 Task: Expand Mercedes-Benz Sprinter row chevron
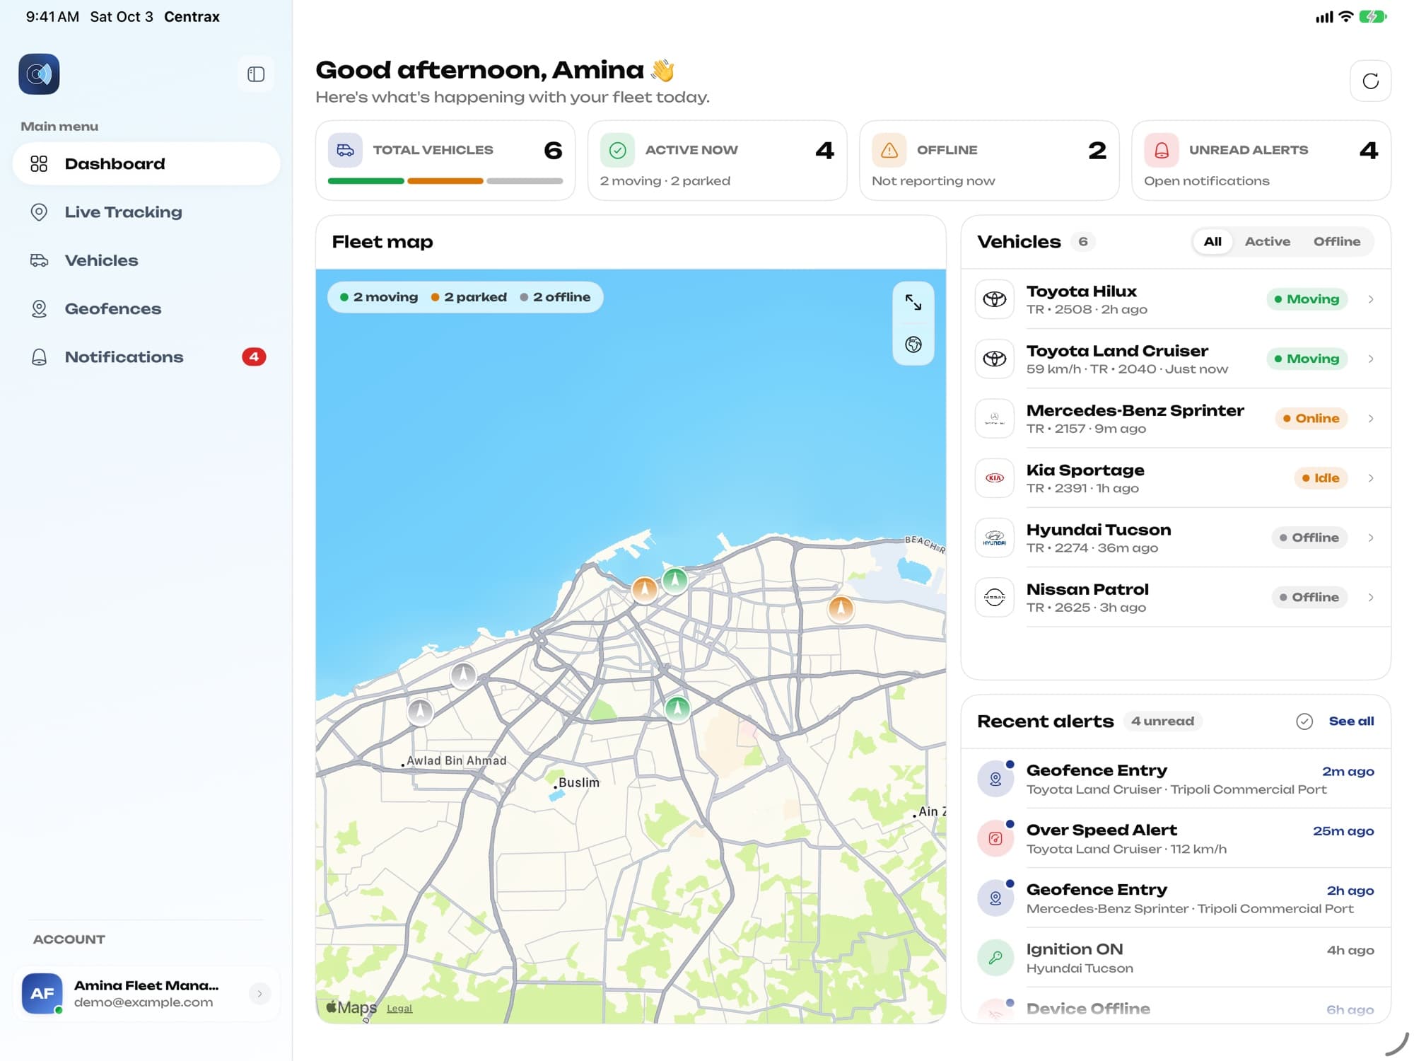[1371, 419]
